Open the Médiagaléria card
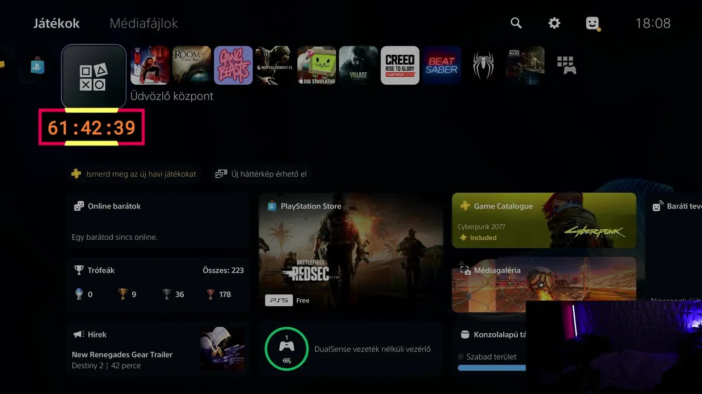Viewport: 702px width, 394px height. pos(544,285)
